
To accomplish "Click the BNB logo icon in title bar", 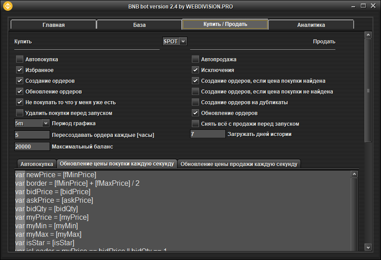I will tap(8, 6).
